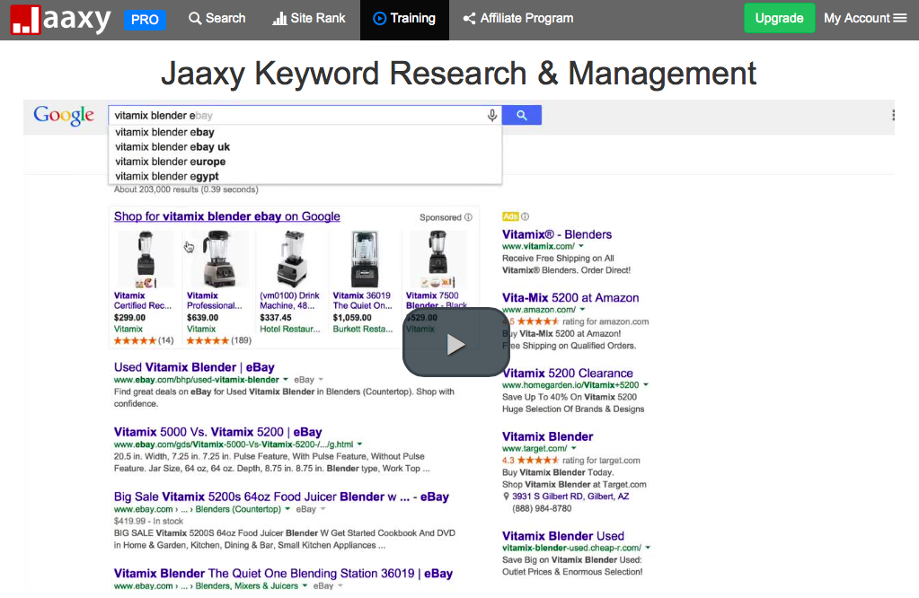Open the Vitamix 36019 Quiet One thumbnail
Viewport: 919px width, 598px height.
(x=364, y=259)
